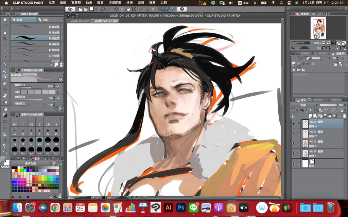The image size is (348, 217).
Task: Select the Eraser tool
Action: pyautogui.click(x=5, y=96)
